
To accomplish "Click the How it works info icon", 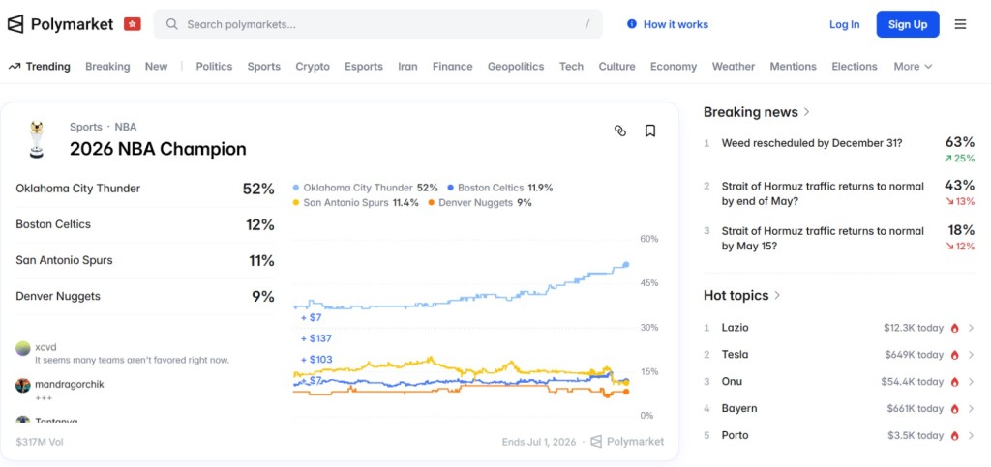I will pyautogui.click(x=632, y=24).
